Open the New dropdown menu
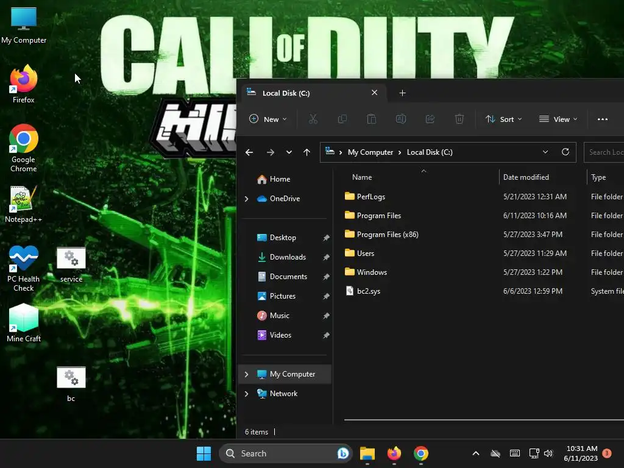The height and width of the screenshot is (468, 624). [268, 119]
